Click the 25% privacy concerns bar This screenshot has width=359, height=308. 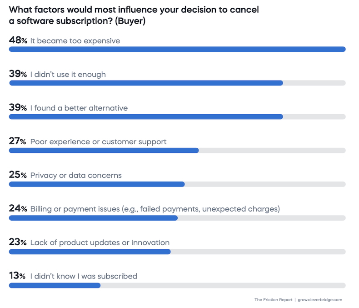coord(97,184)
